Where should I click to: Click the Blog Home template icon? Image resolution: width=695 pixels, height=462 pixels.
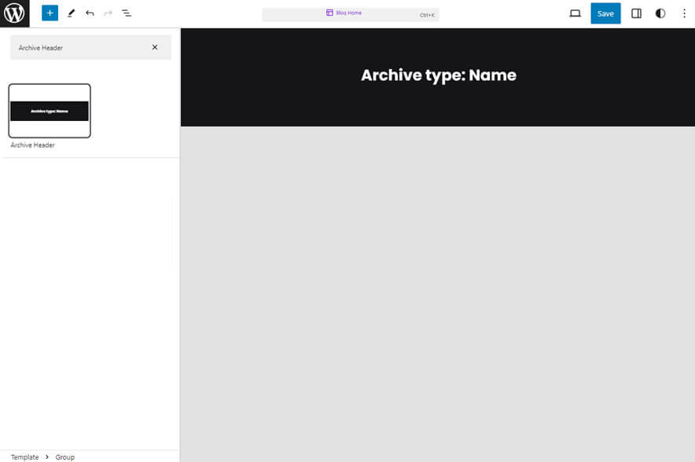pos(329,13)
